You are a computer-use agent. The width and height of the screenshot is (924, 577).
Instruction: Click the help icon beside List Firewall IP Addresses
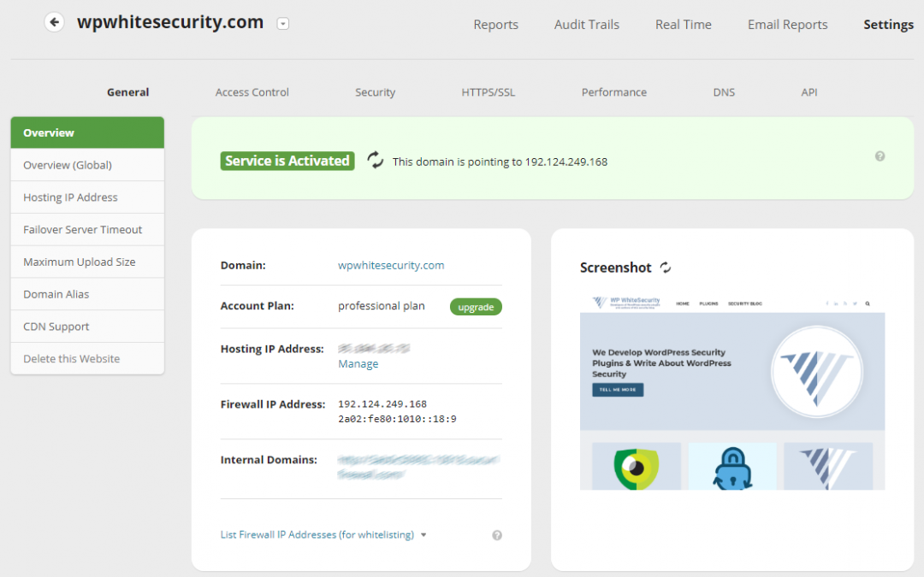click(497, 535)
